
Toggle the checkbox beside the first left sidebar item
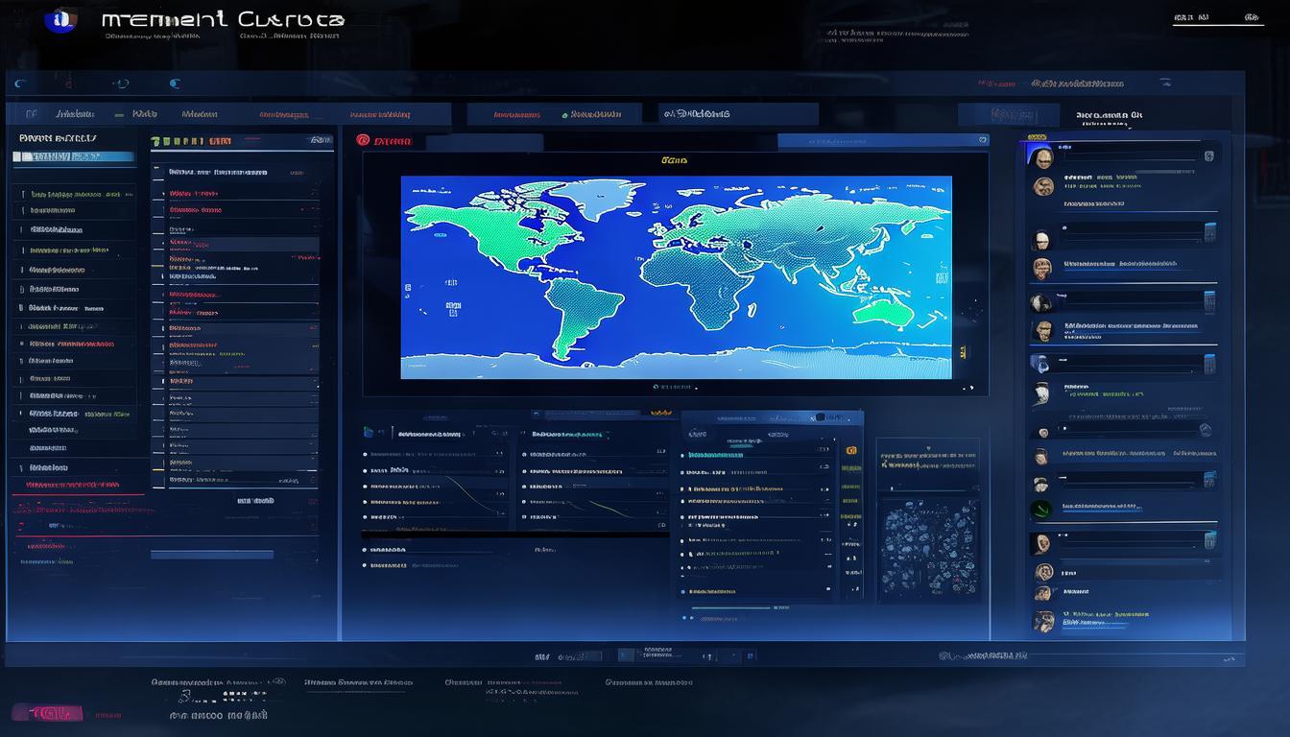point(23,194)
